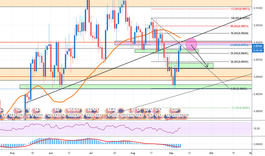Click Sep on the time axis
265x156 pixels.
[171, 153]
